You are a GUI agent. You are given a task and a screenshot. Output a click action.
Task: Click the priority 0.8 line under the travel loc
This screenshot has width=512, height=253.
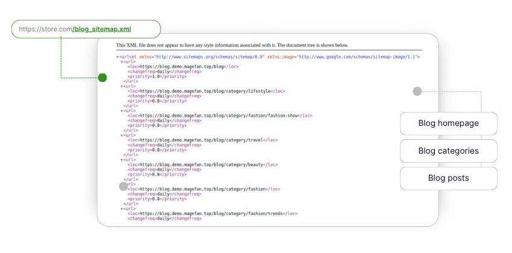[x=157, y=150]
